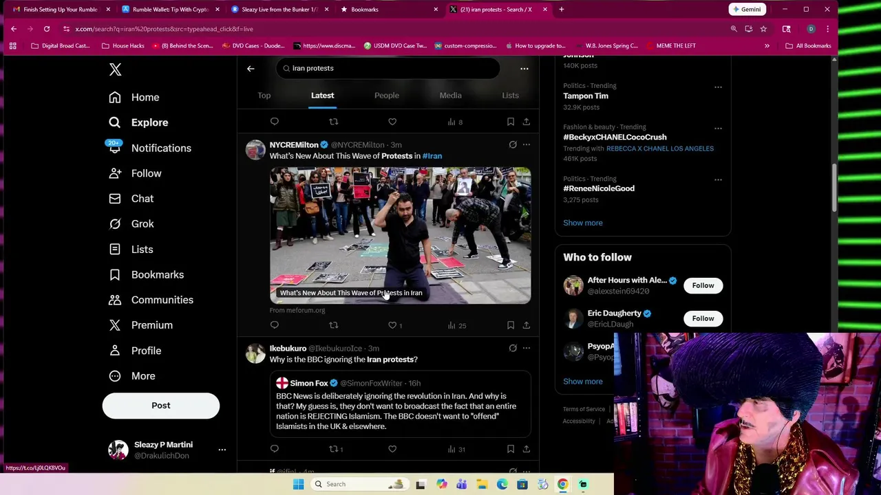The image size is (881, 495).
Task: Open Lists in the left sidebar
Action: pos(131,249)
